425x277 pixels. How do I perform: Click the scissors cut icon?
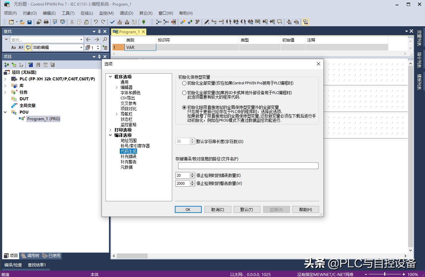point(72,22)
